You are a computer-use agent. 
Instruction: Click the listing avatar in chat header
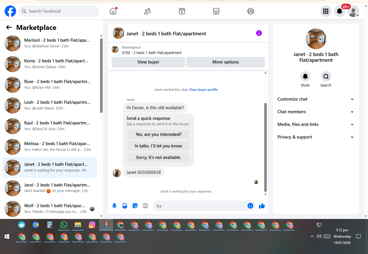pyautogui.click(x=118, y=33)
